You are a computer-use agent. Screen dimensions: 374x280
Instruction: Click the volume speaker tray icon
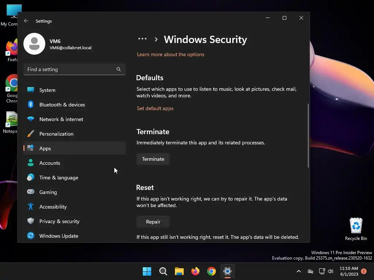[x=331, y=271]
